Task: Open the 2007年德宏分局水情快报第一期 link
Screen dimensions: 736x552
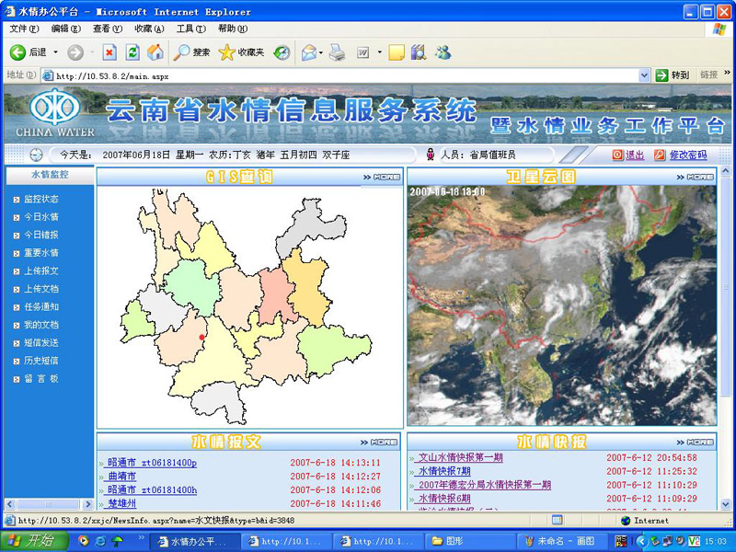Action: pyautogui.click(x=485, y=485)
